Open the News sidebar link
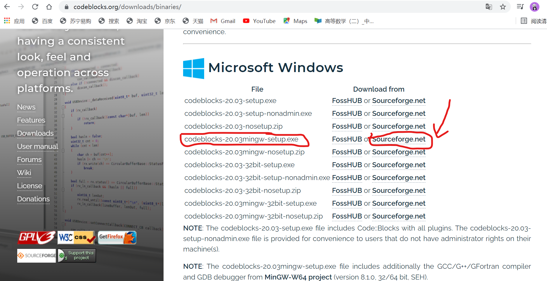This screenshot has height=281, width=547. click(26, 107)
